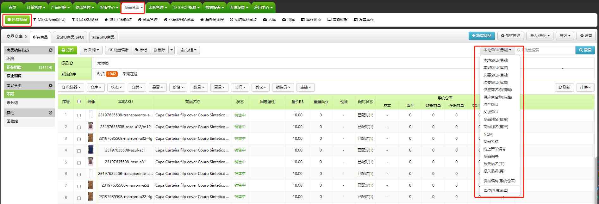Select NCM in search type list
Image resolution: width=599 pixels, height=204 pixels.
488,134
